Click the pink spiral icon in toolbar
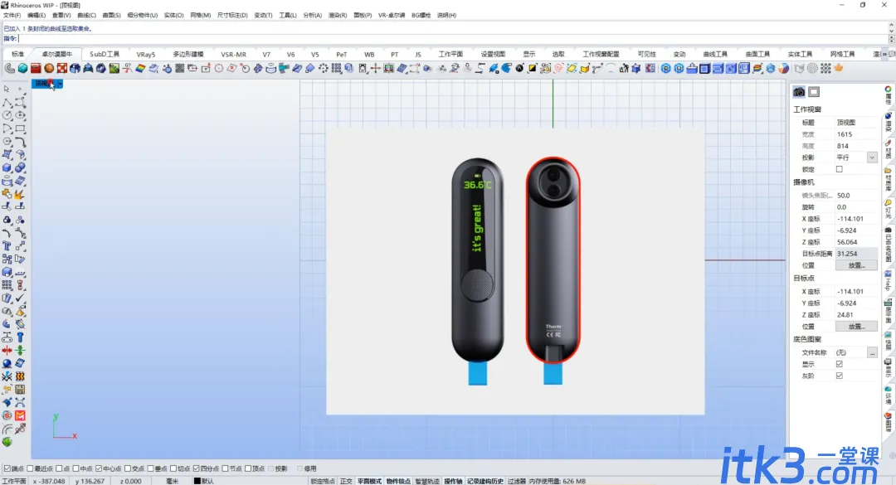The width and height of the screenshot is (896, 485). 558,69
